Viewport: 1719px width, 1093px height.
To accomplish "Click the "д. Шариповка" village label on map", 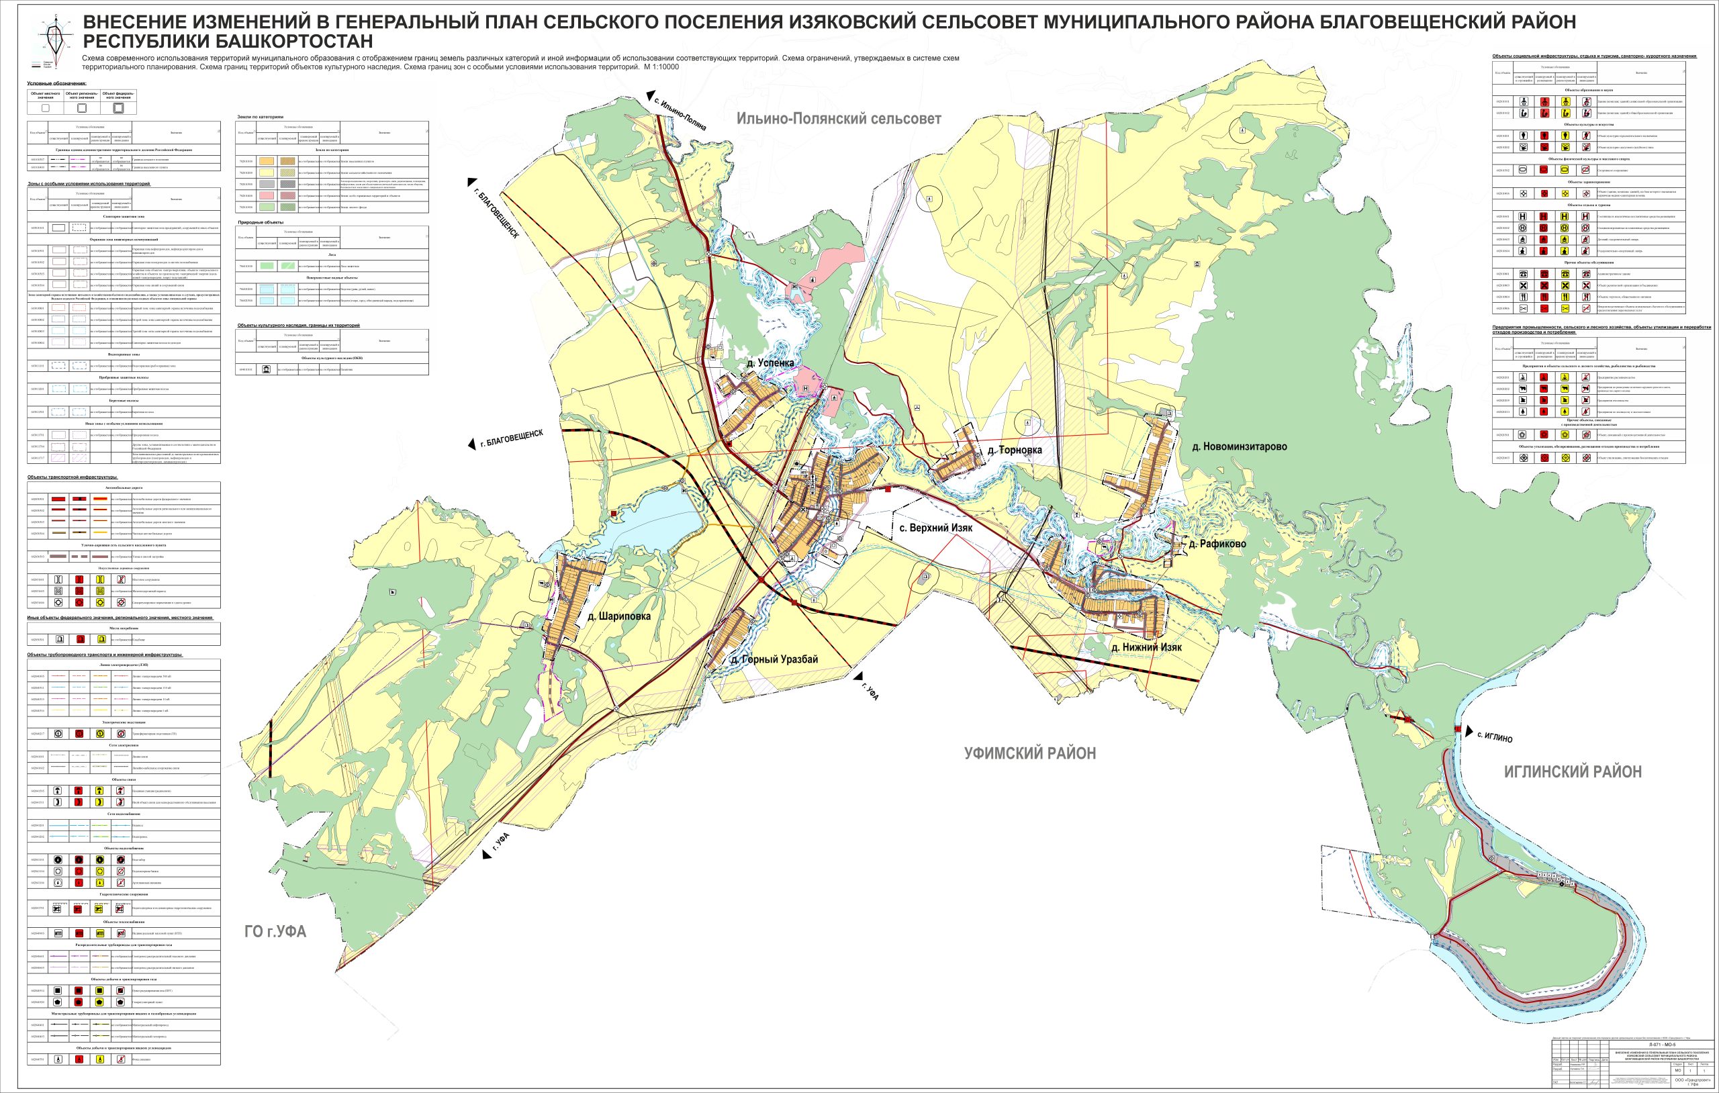I will pyautogui.click(x=618, y=616).
